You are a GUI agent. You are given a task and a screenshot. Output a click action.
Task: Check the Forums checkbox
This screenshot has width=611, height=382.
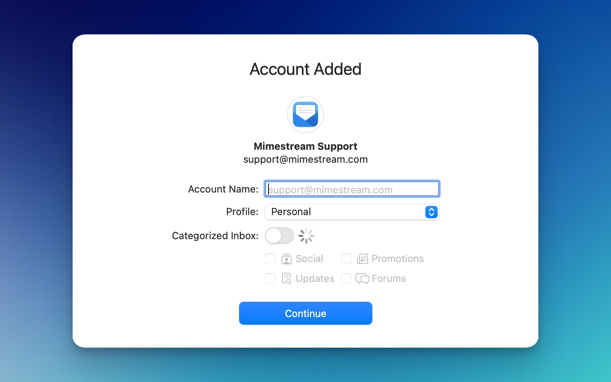tap(347, 278)
